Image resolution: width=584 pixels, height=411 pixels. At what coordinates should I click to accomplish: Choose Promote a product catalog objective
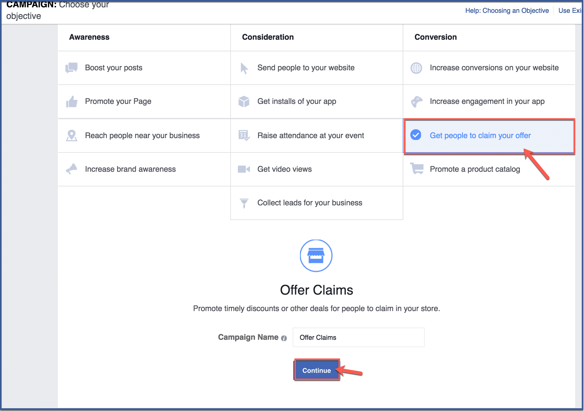(x=489, y=169)
